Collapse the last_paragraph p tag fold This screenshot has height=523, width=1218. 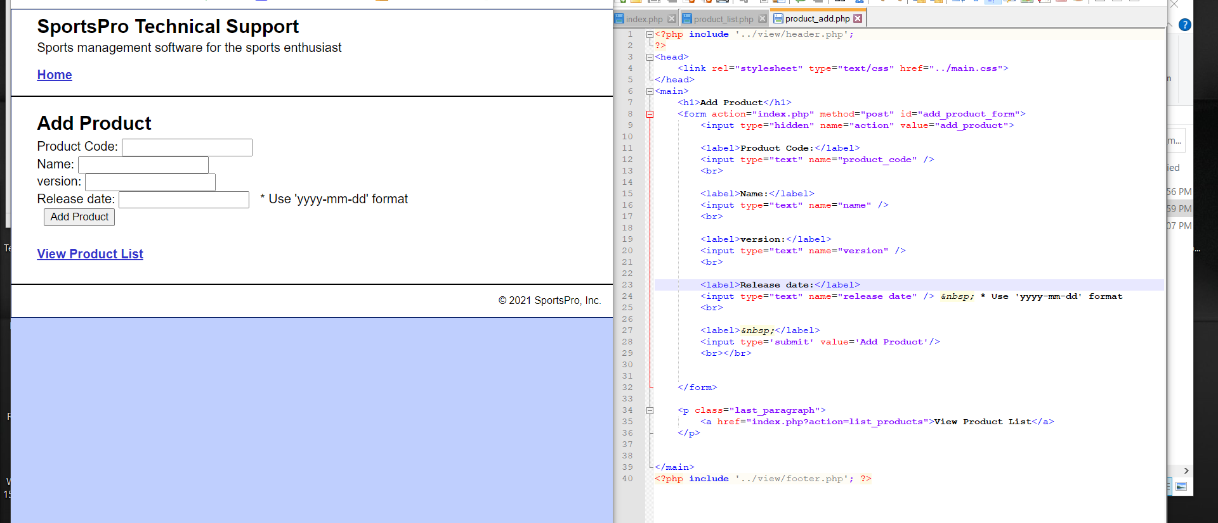[650, 410]
